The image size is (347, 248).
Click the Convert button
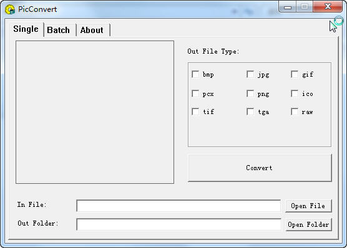(x=260, y=168)
